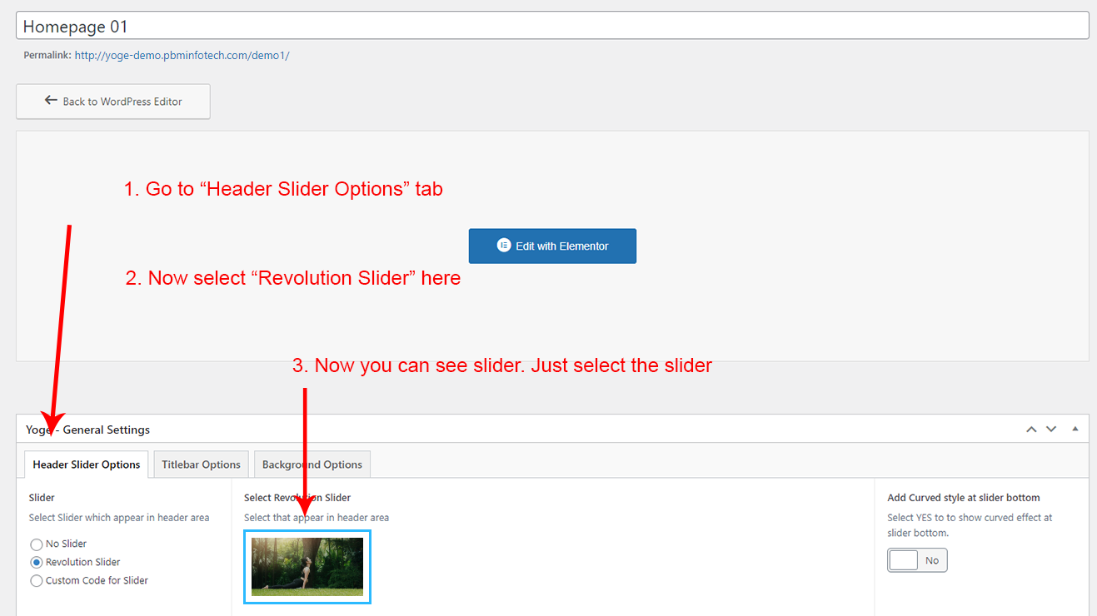Choose the Revolution Slider radio button
This screenshot has width=1097, height=616.
(x=37, y=563)
